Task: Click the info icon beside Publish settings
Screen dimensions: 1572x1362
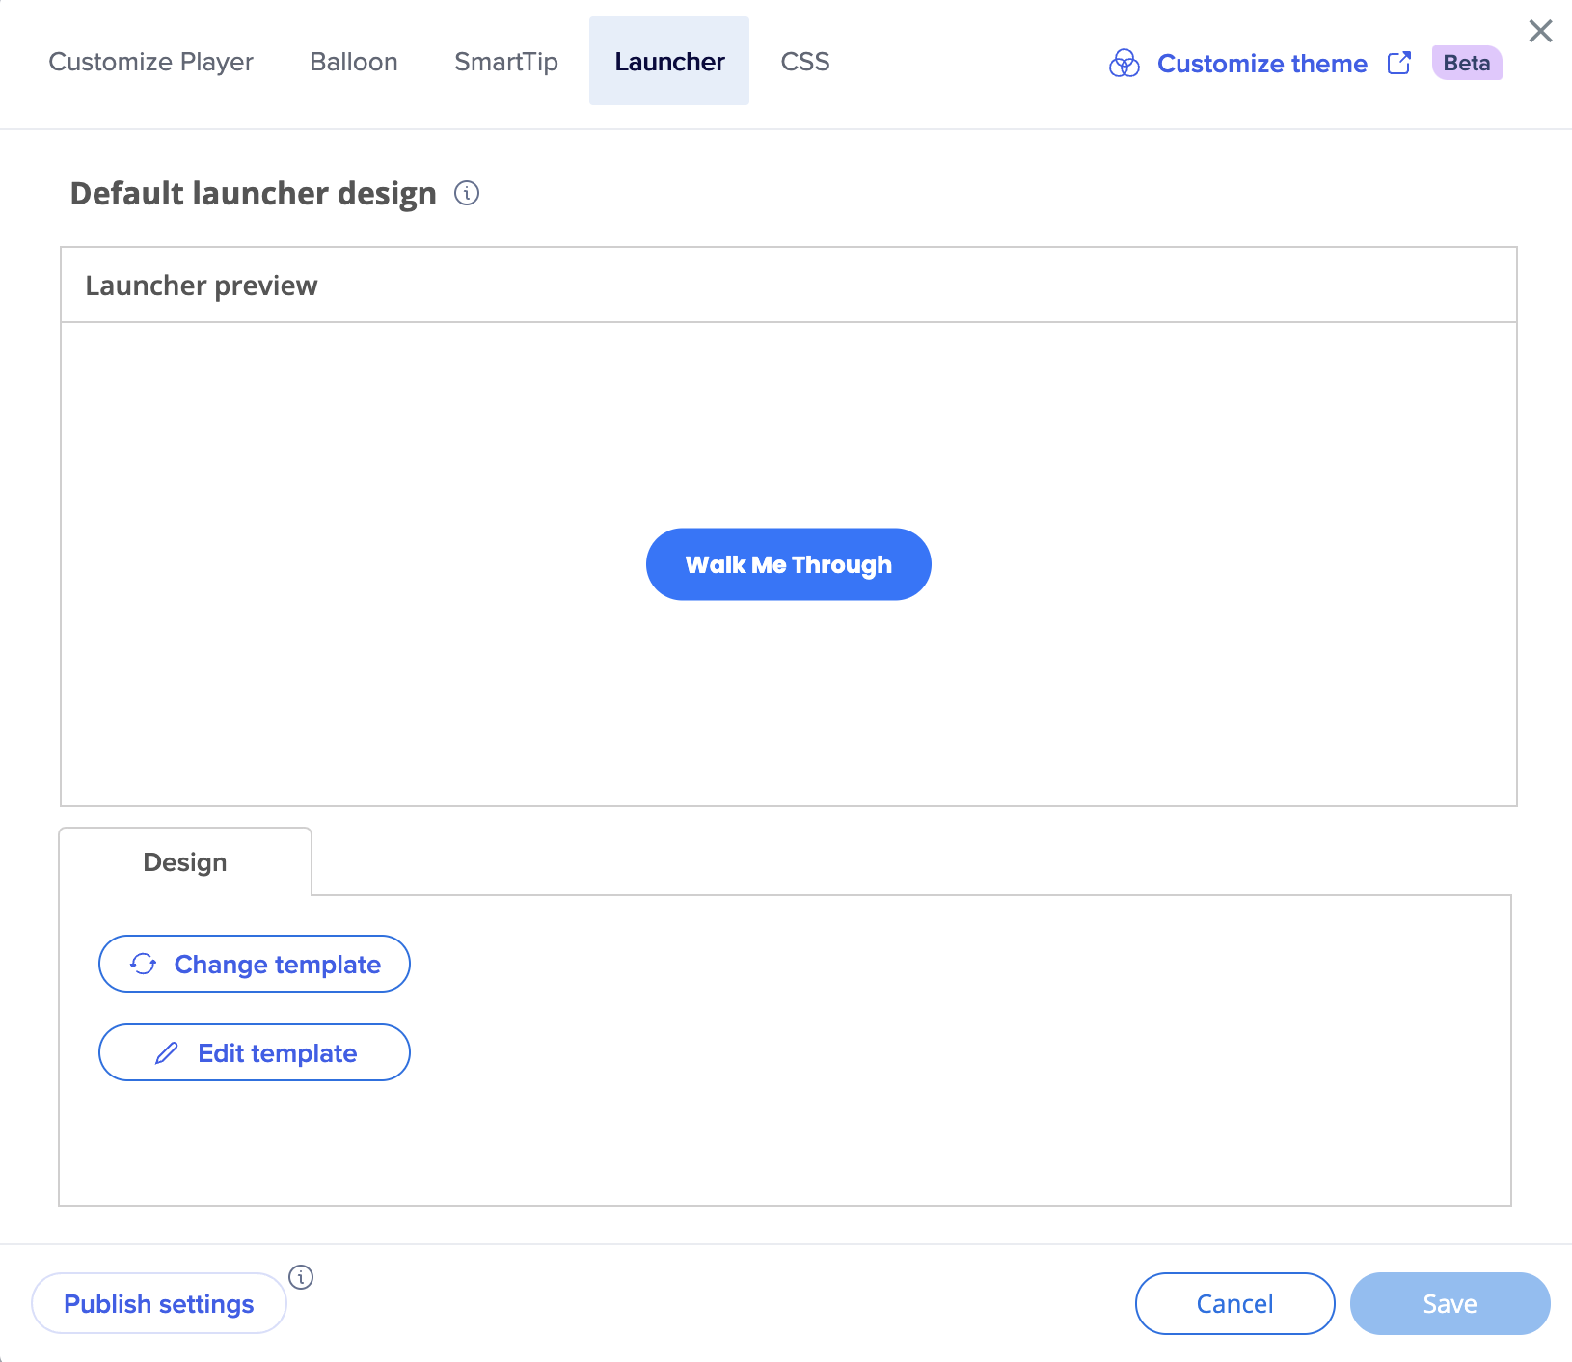Action: click(301, 1277)
